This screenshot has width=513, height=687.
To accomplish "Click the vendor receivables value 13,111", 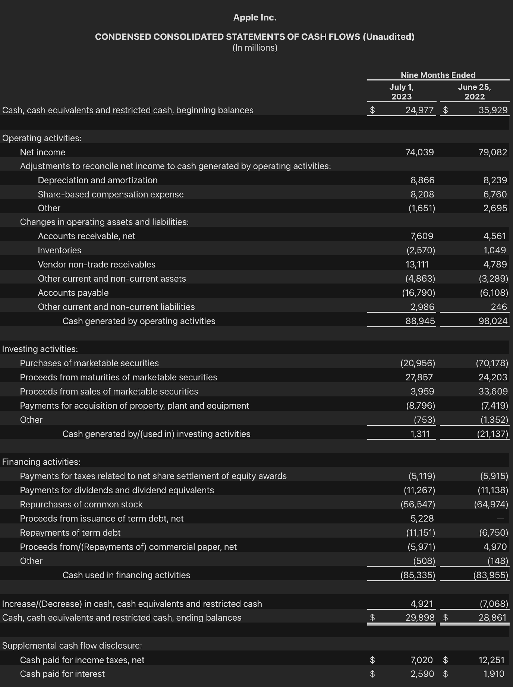I will click(417, 265).
